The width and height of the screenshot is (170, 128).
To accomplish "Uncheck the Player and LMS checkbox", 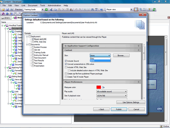I will [x=33, y=39].
